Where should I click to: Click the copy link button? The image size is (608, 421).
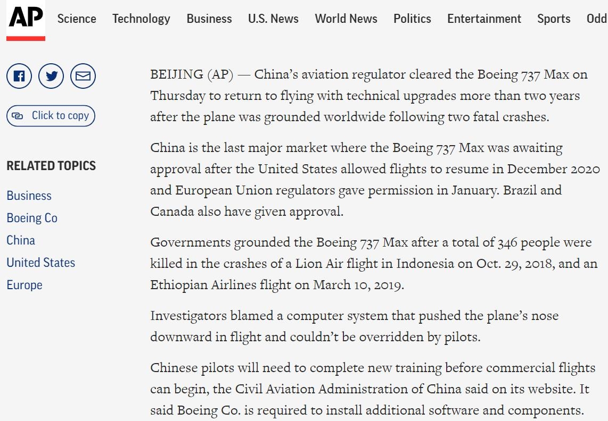[x=51, y=116]
